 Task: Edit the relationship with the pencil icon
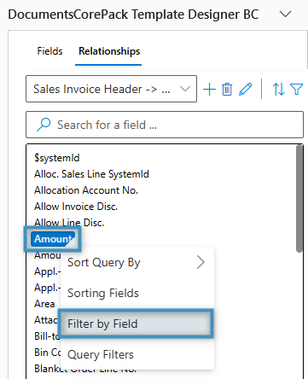[246, 90]
